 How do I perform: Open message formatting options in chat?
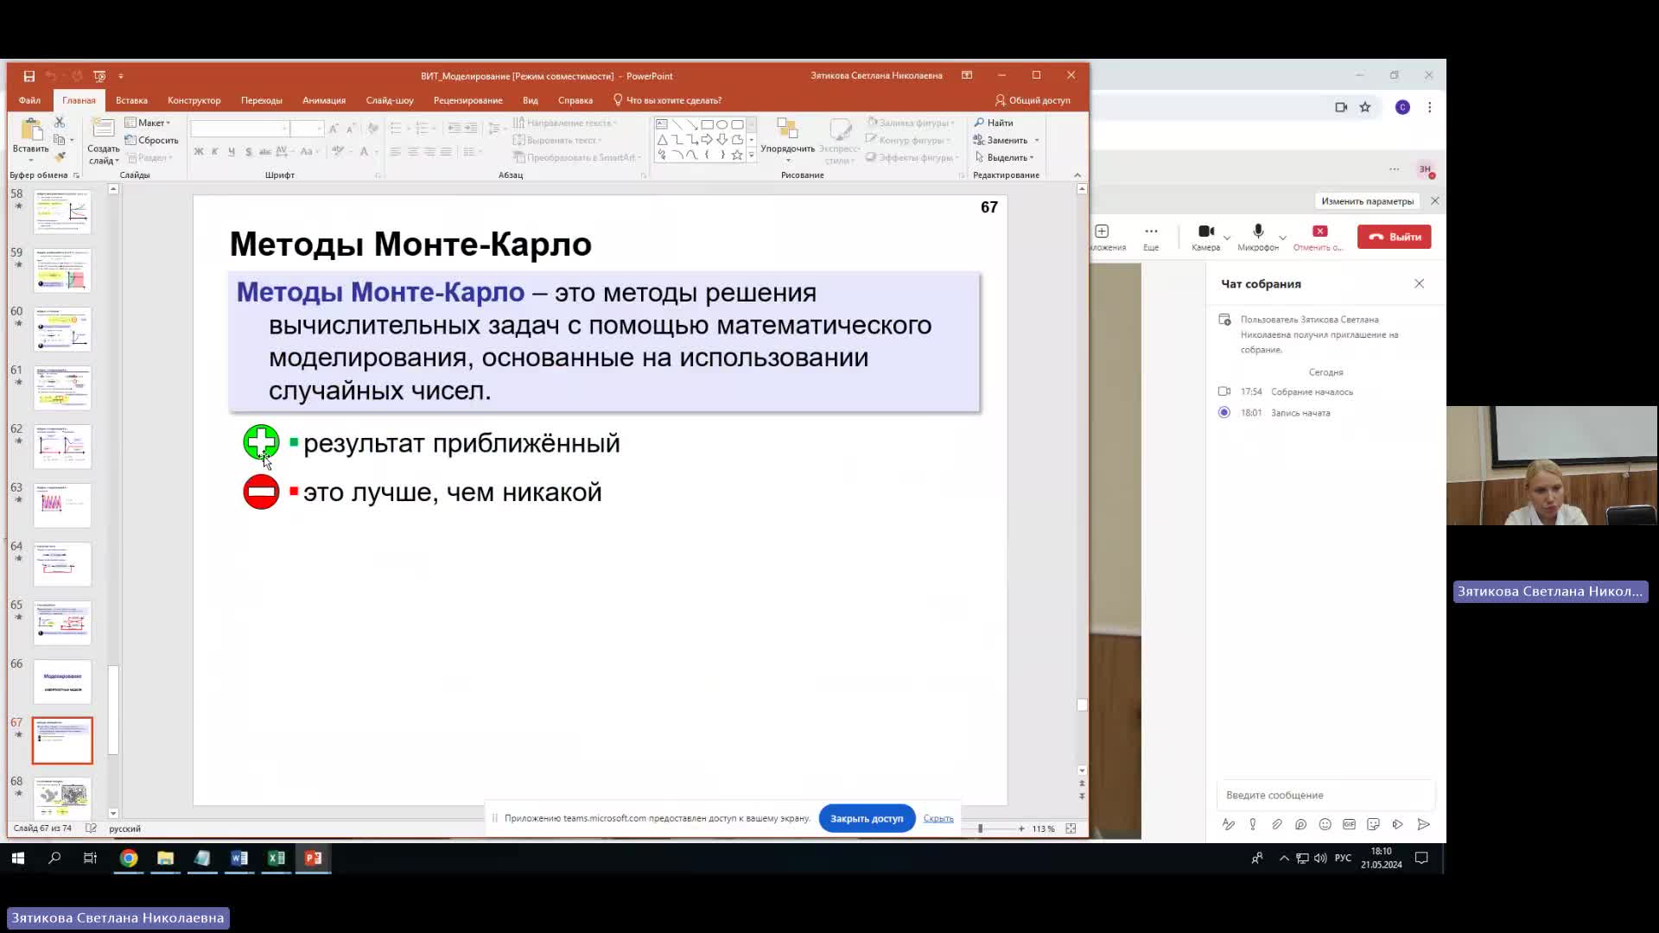(x=1228, y=824)
